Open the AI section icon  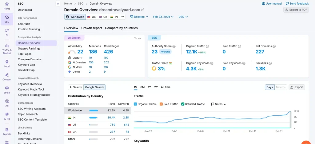7,32
